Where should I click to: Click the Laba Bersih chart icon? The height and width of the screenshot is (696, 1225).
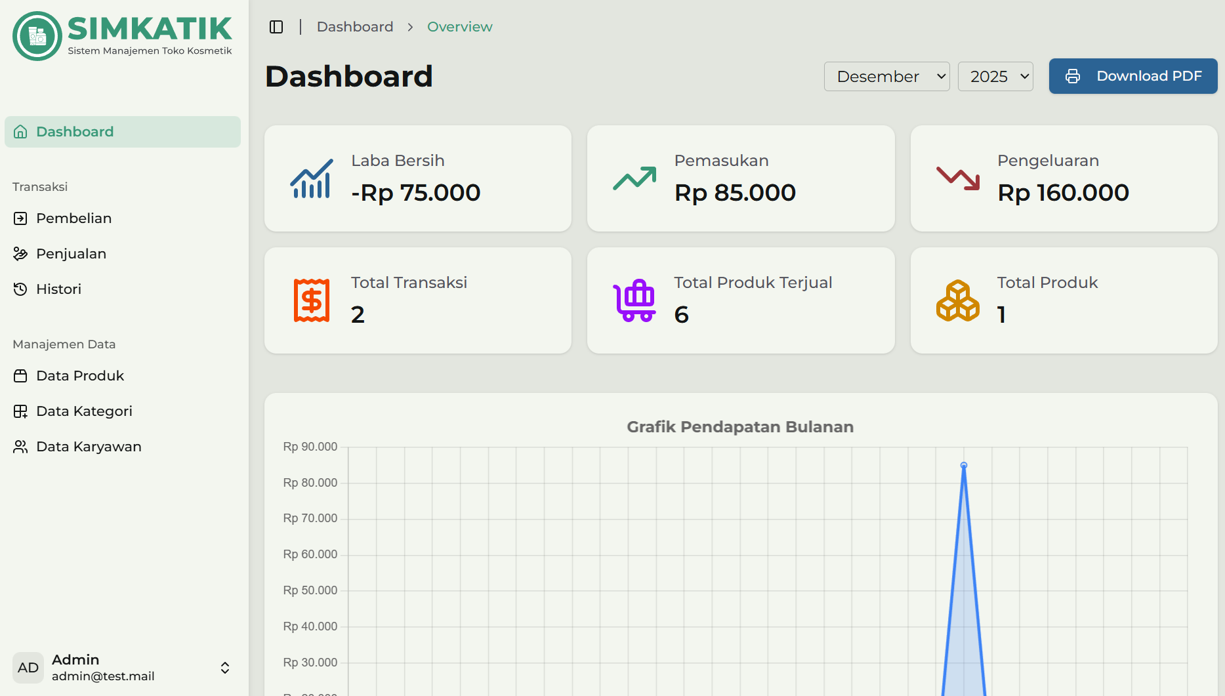click(x=311, y=178)
